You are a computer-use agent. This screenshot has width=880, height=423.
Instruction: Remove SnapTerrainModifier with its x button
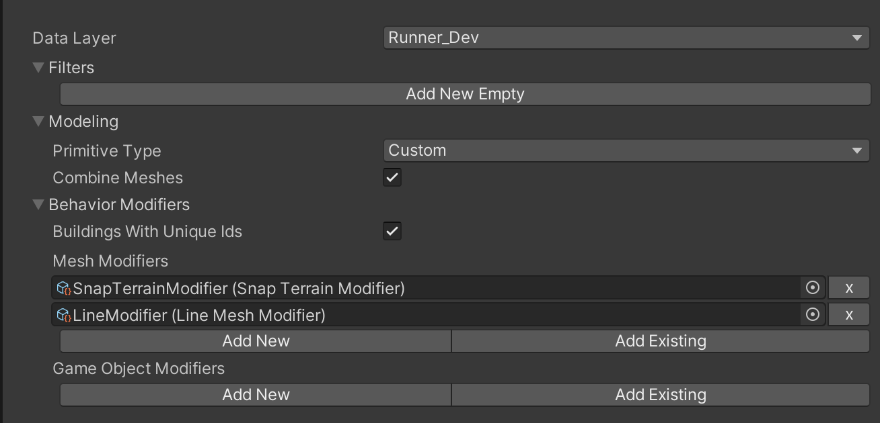coord(849,288)
